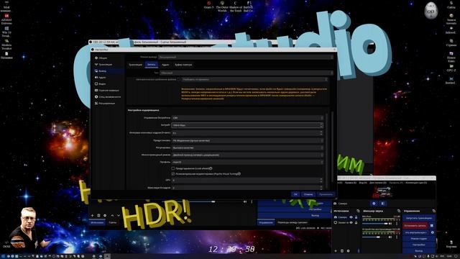Open the AIDA64 Extreme desktop icon

pos(6,19)
